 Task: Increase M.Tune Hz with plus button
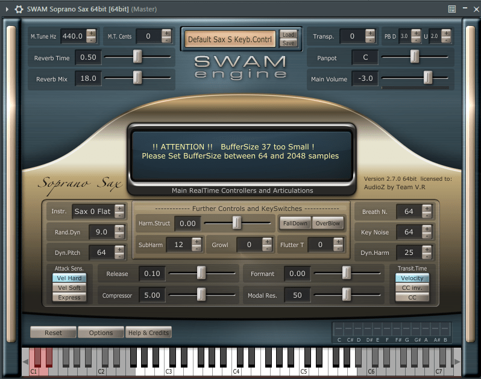pos(91,33)
